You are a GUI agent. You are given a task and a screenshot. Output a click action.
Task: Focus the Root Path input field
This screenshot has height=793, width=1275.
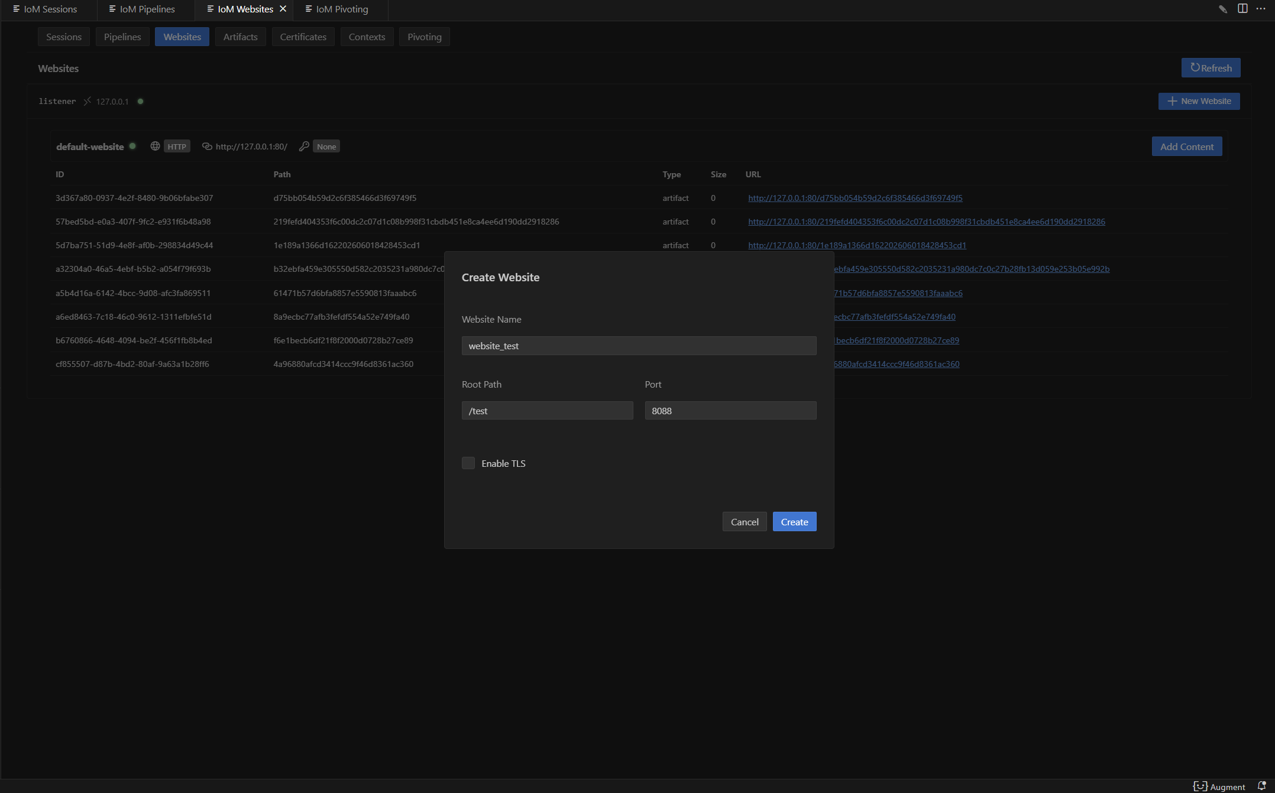548,411
